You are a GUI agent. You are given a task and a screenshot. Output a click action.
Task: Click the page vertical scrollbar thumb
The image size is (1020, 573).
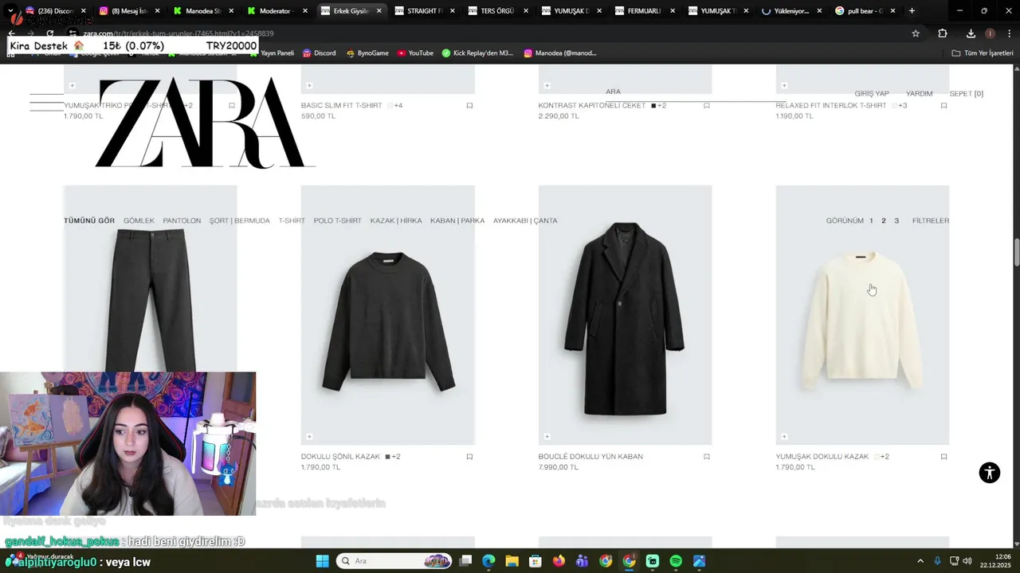pos(1016,253)
